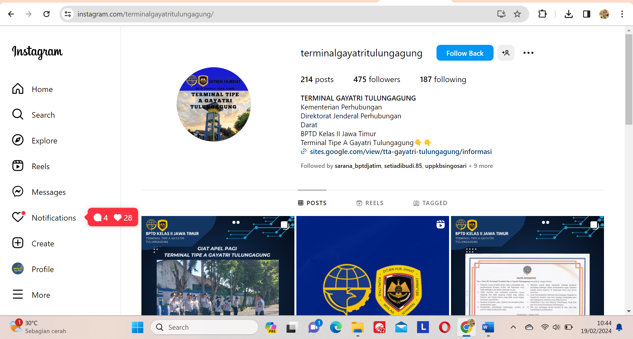Switch to the REELS tab
This screenshot has width=633, height=339.
[370, 203]
